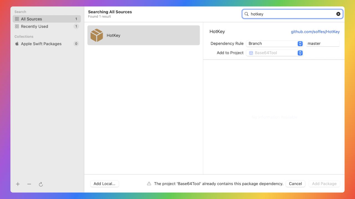Select the HotKey result name

(113, 35)
